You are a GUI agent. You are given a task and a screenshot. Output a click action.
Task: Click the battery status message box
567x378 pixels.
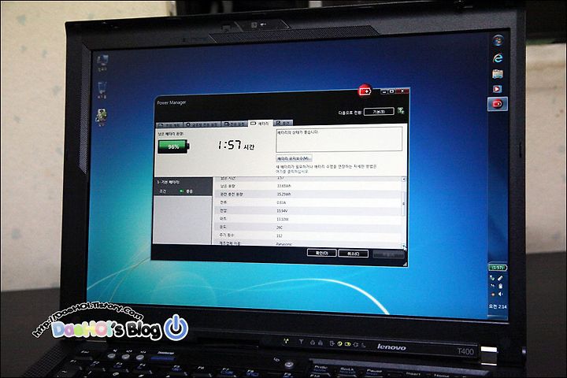point(339,139)
